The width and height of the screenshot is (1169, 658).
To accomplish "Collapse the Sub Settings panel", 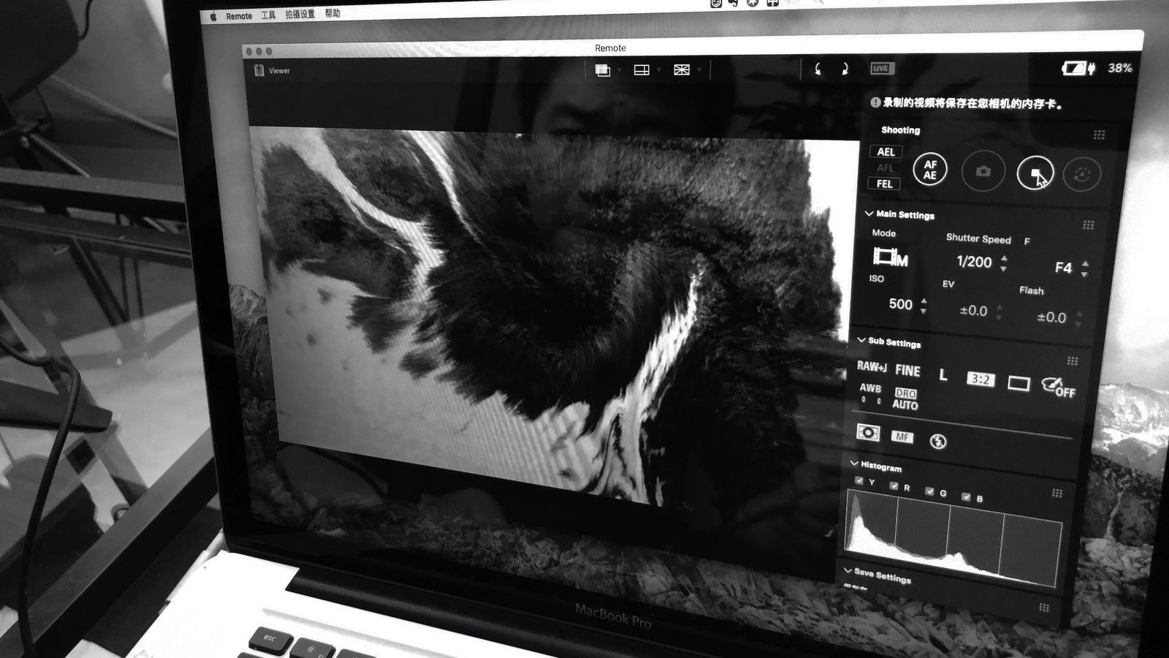I will pos(861,341).
